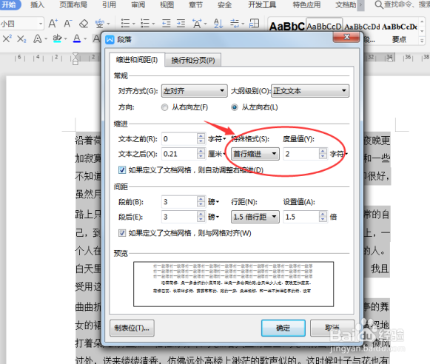Open the 特殊格式 首行缩进 dropdown

tap(255, 154)
